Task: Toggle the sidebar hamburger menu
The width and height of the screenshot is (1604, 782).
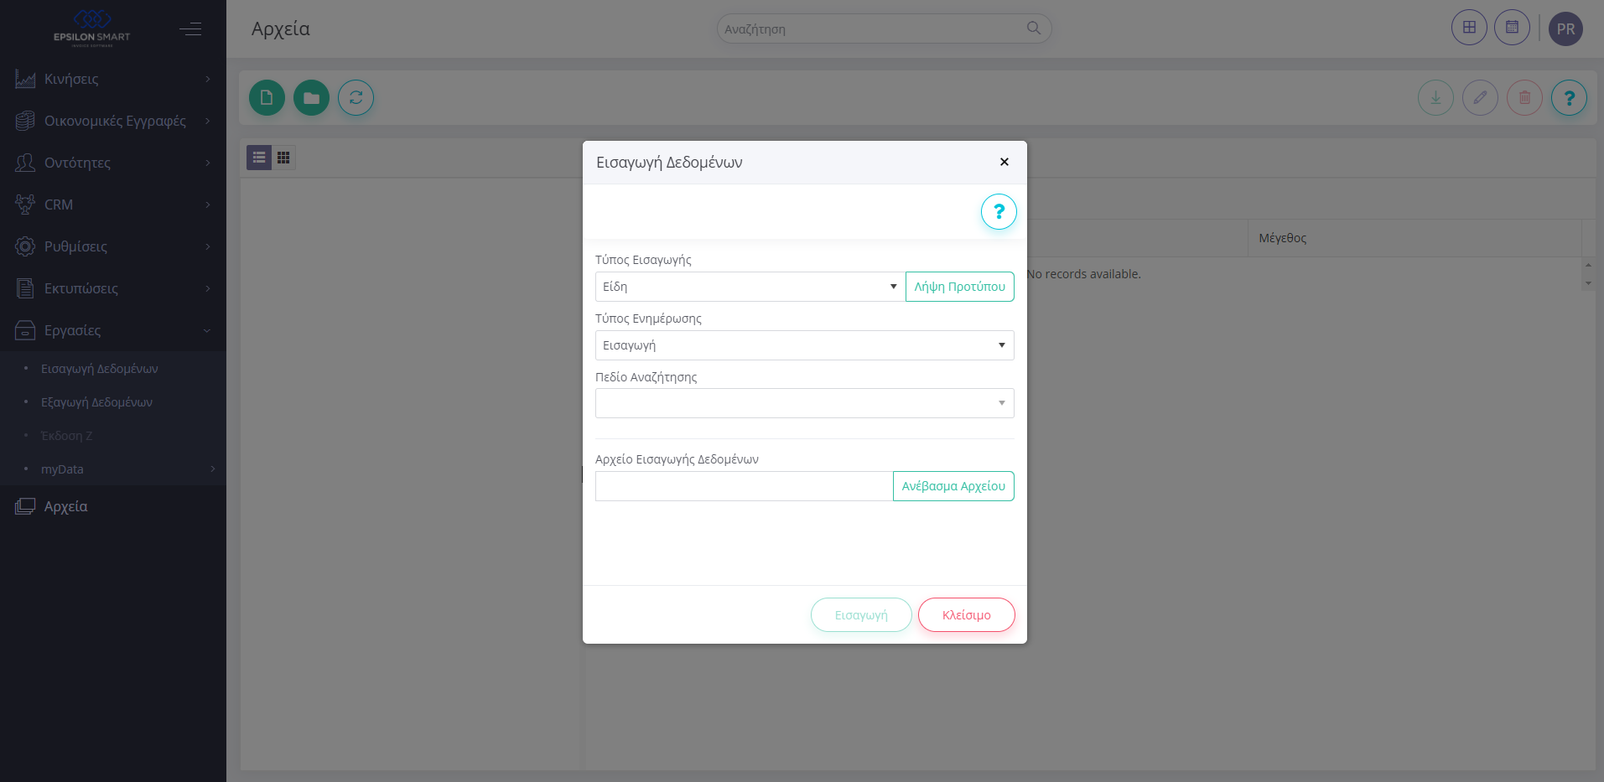Action: [190, 29]
